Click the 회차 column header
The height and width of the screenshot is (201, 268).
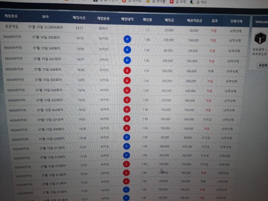46,17
